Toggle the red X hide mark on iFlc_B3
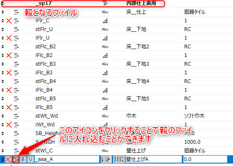The width and height of the screenshot is (233, 166). [x=9, y=73]
